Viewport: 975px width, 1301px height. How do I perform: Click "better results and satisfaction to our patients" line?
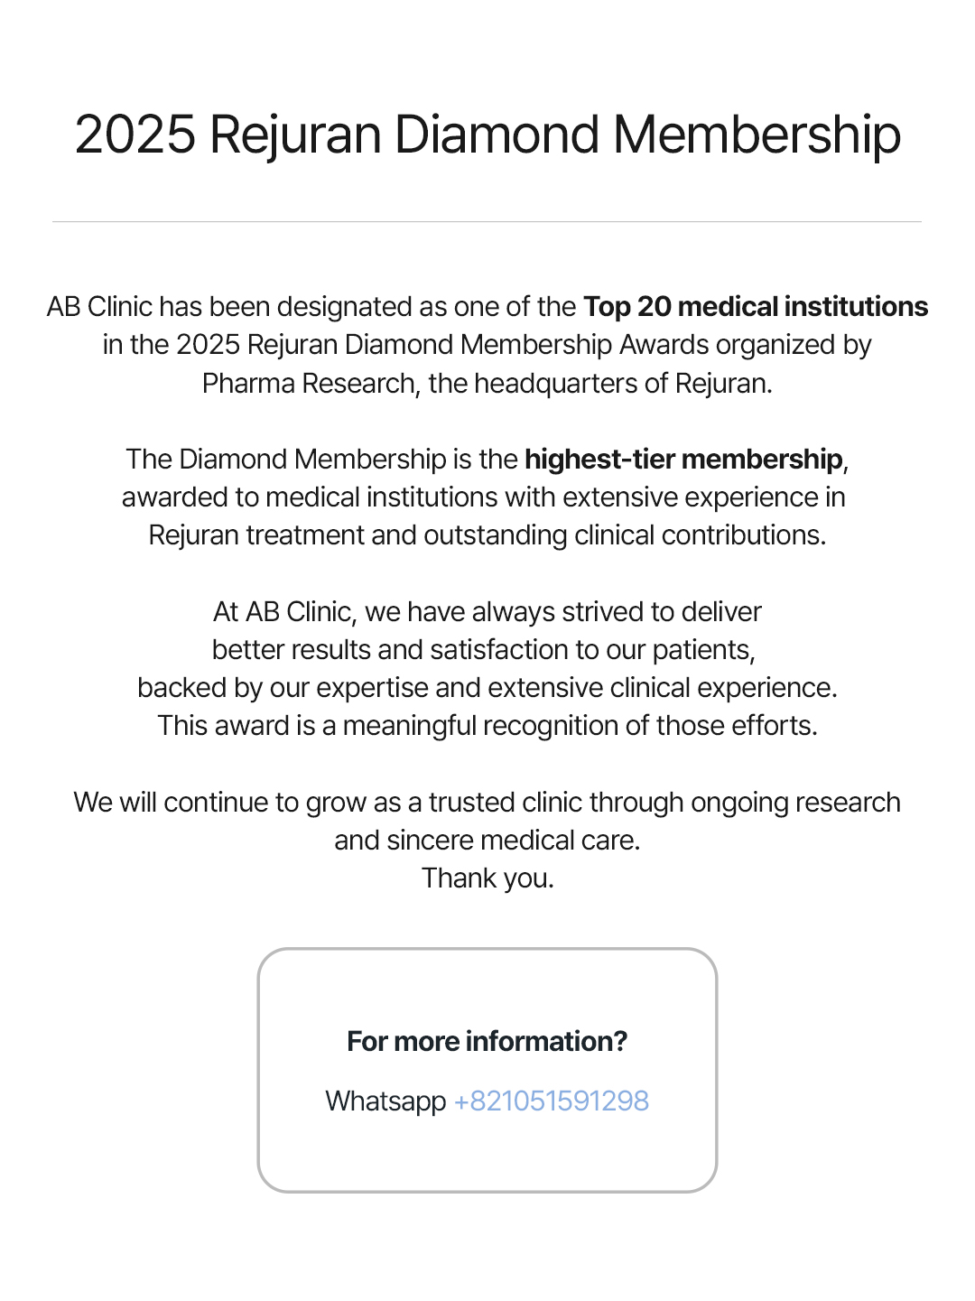(484, 650)
